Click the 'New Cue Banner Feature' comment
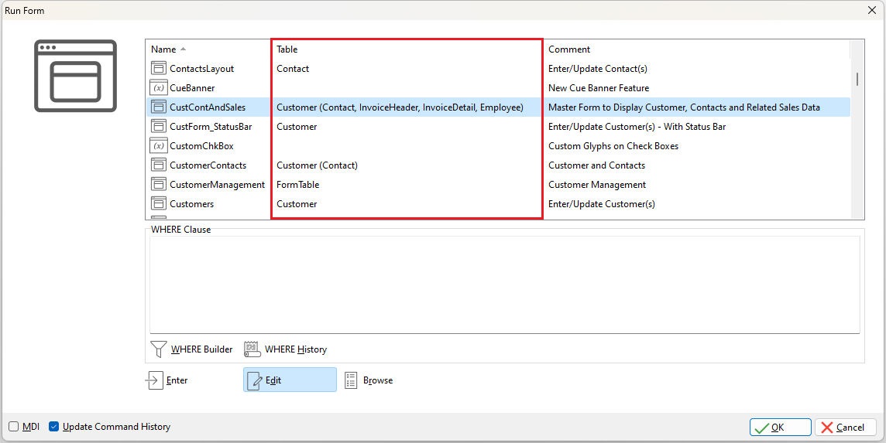The width and height of the screenshot is (886, 443). pos(599,88)
